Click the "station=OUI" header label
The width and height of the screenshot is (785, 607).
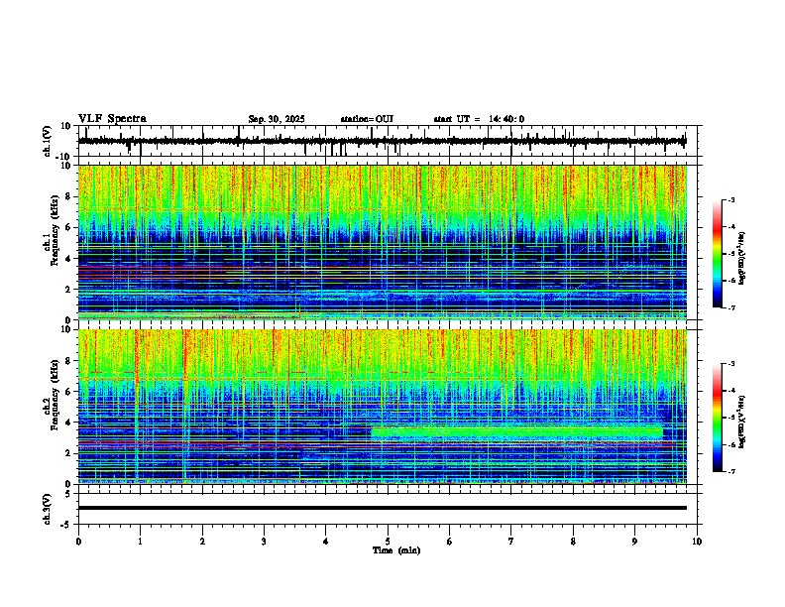[x=367, y=119]
